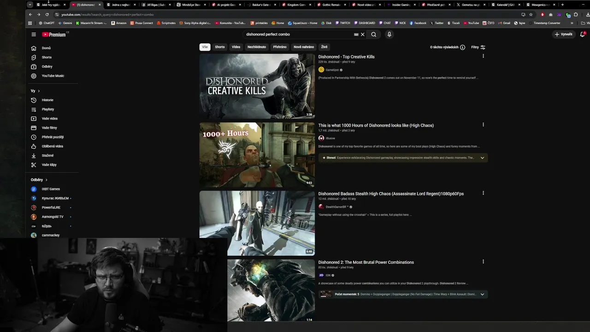
Task: Open the tab search dropdown in browser
Action: coord(30,5)
